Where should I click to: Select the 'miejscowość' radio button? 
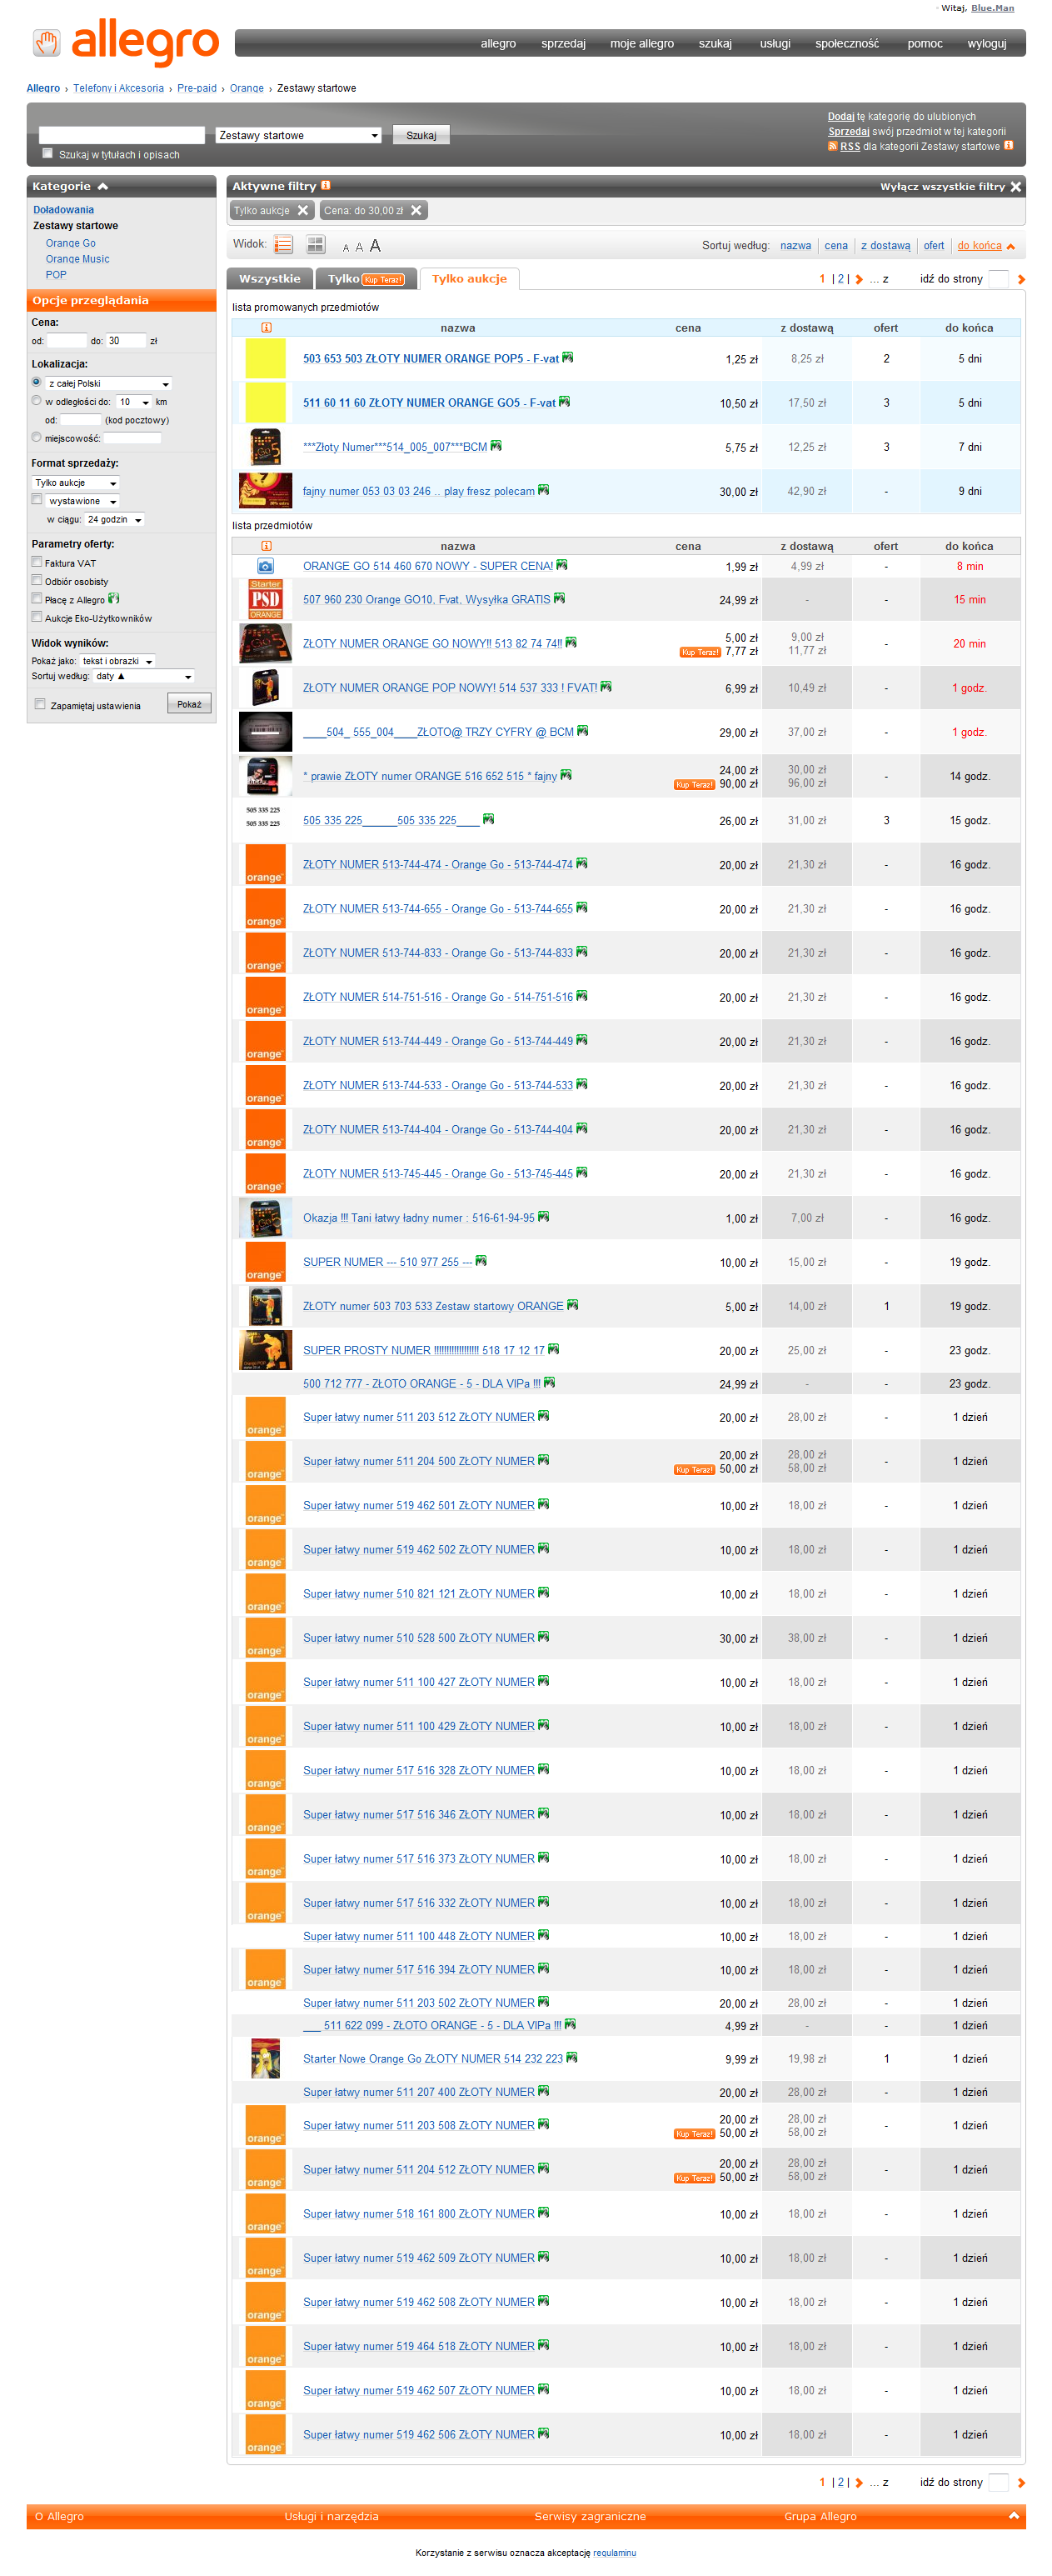(x=37, y=437)
